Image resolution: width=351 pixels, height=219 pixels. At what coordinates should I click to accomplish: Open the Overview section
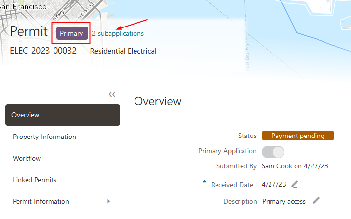pyautogui.click(x=63, y=115)
